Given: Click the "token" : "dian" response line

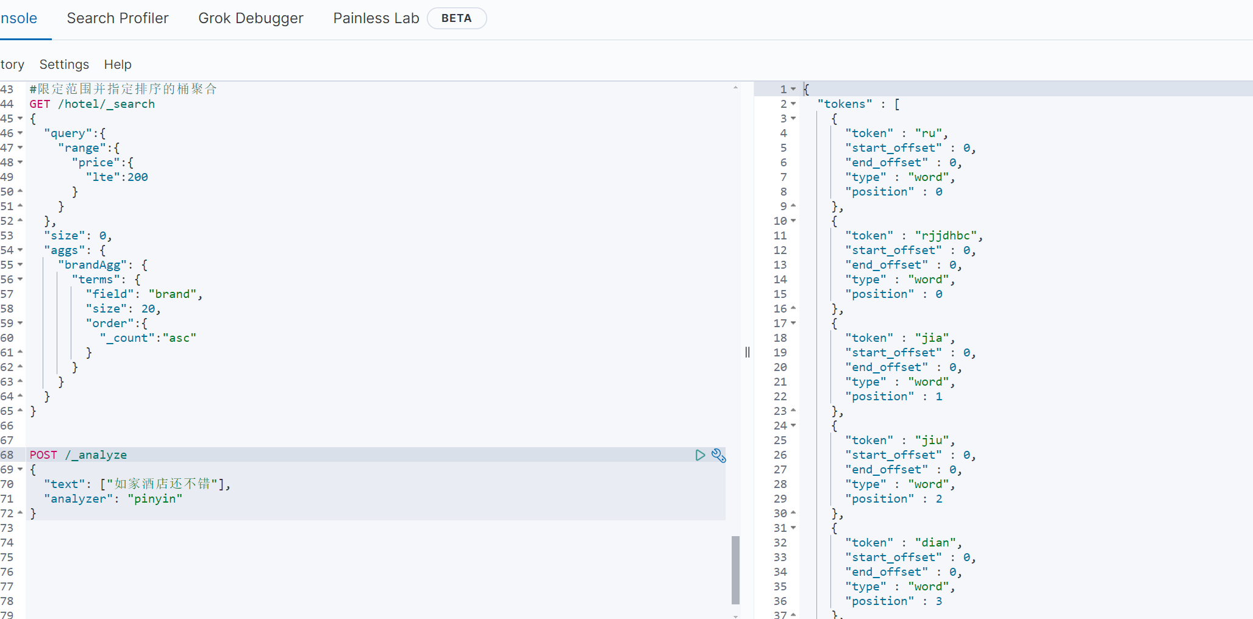Looking at the screenshot, I should coord(904,543).
